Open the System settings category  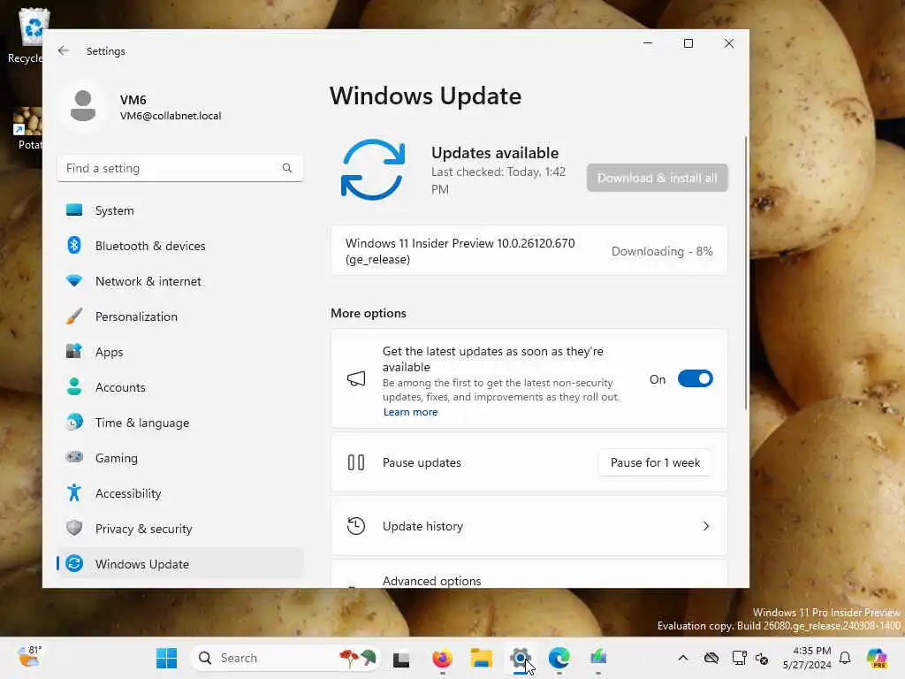[180, 210]
